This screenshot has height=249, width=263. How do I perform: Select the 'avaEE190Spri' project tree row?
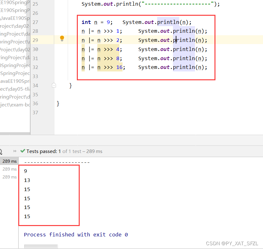pos(15,81)
